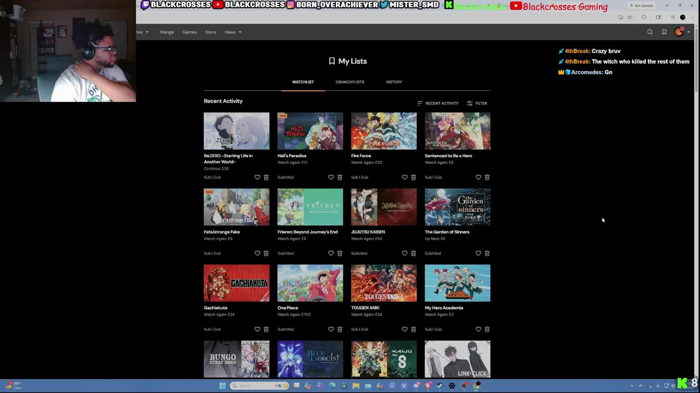Delete Fate/strange Fake using trash icon

pyautogui.click(x=266, y=253)
